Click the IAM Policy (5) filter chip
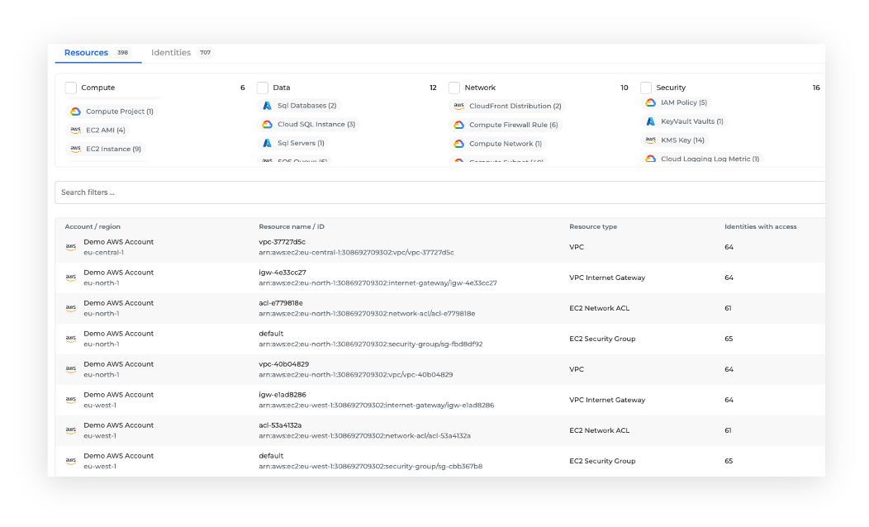 coord(683,103)
